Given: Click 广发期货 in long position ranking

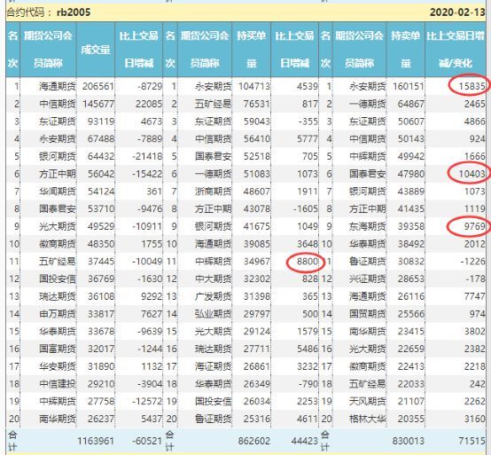Looking at the screenshot, I should pyautogui.click(x=214, y=296).
